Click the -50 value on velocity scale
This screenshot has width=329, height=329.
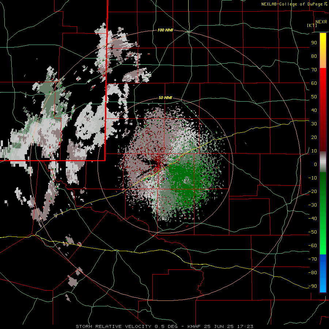click(313, 232)
